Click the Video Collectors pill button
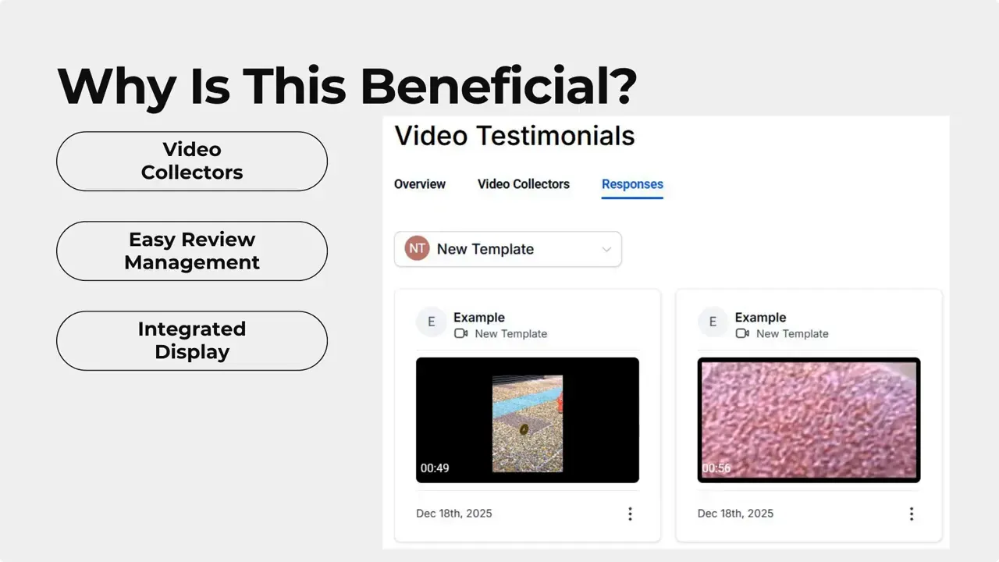999x562 pixels. (x=191, y=161)
